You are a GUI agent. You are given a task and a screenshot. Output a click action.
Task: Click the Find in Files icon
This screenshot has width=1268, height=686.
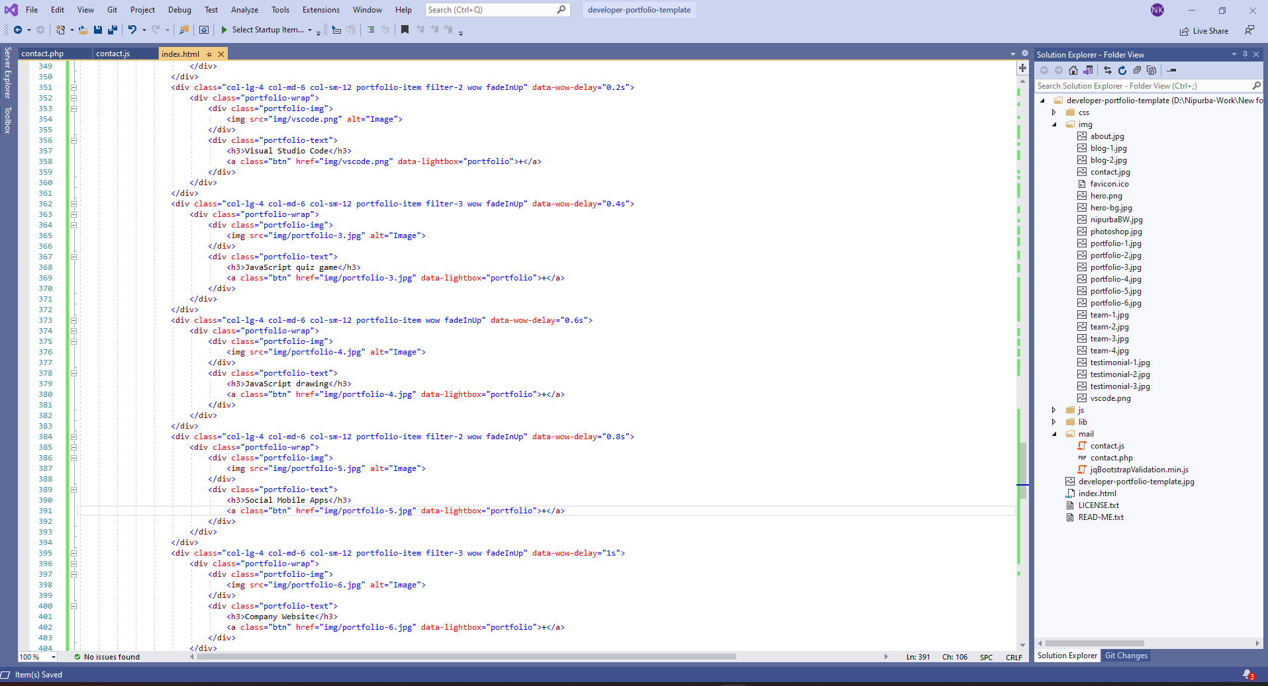pos(184,30)
